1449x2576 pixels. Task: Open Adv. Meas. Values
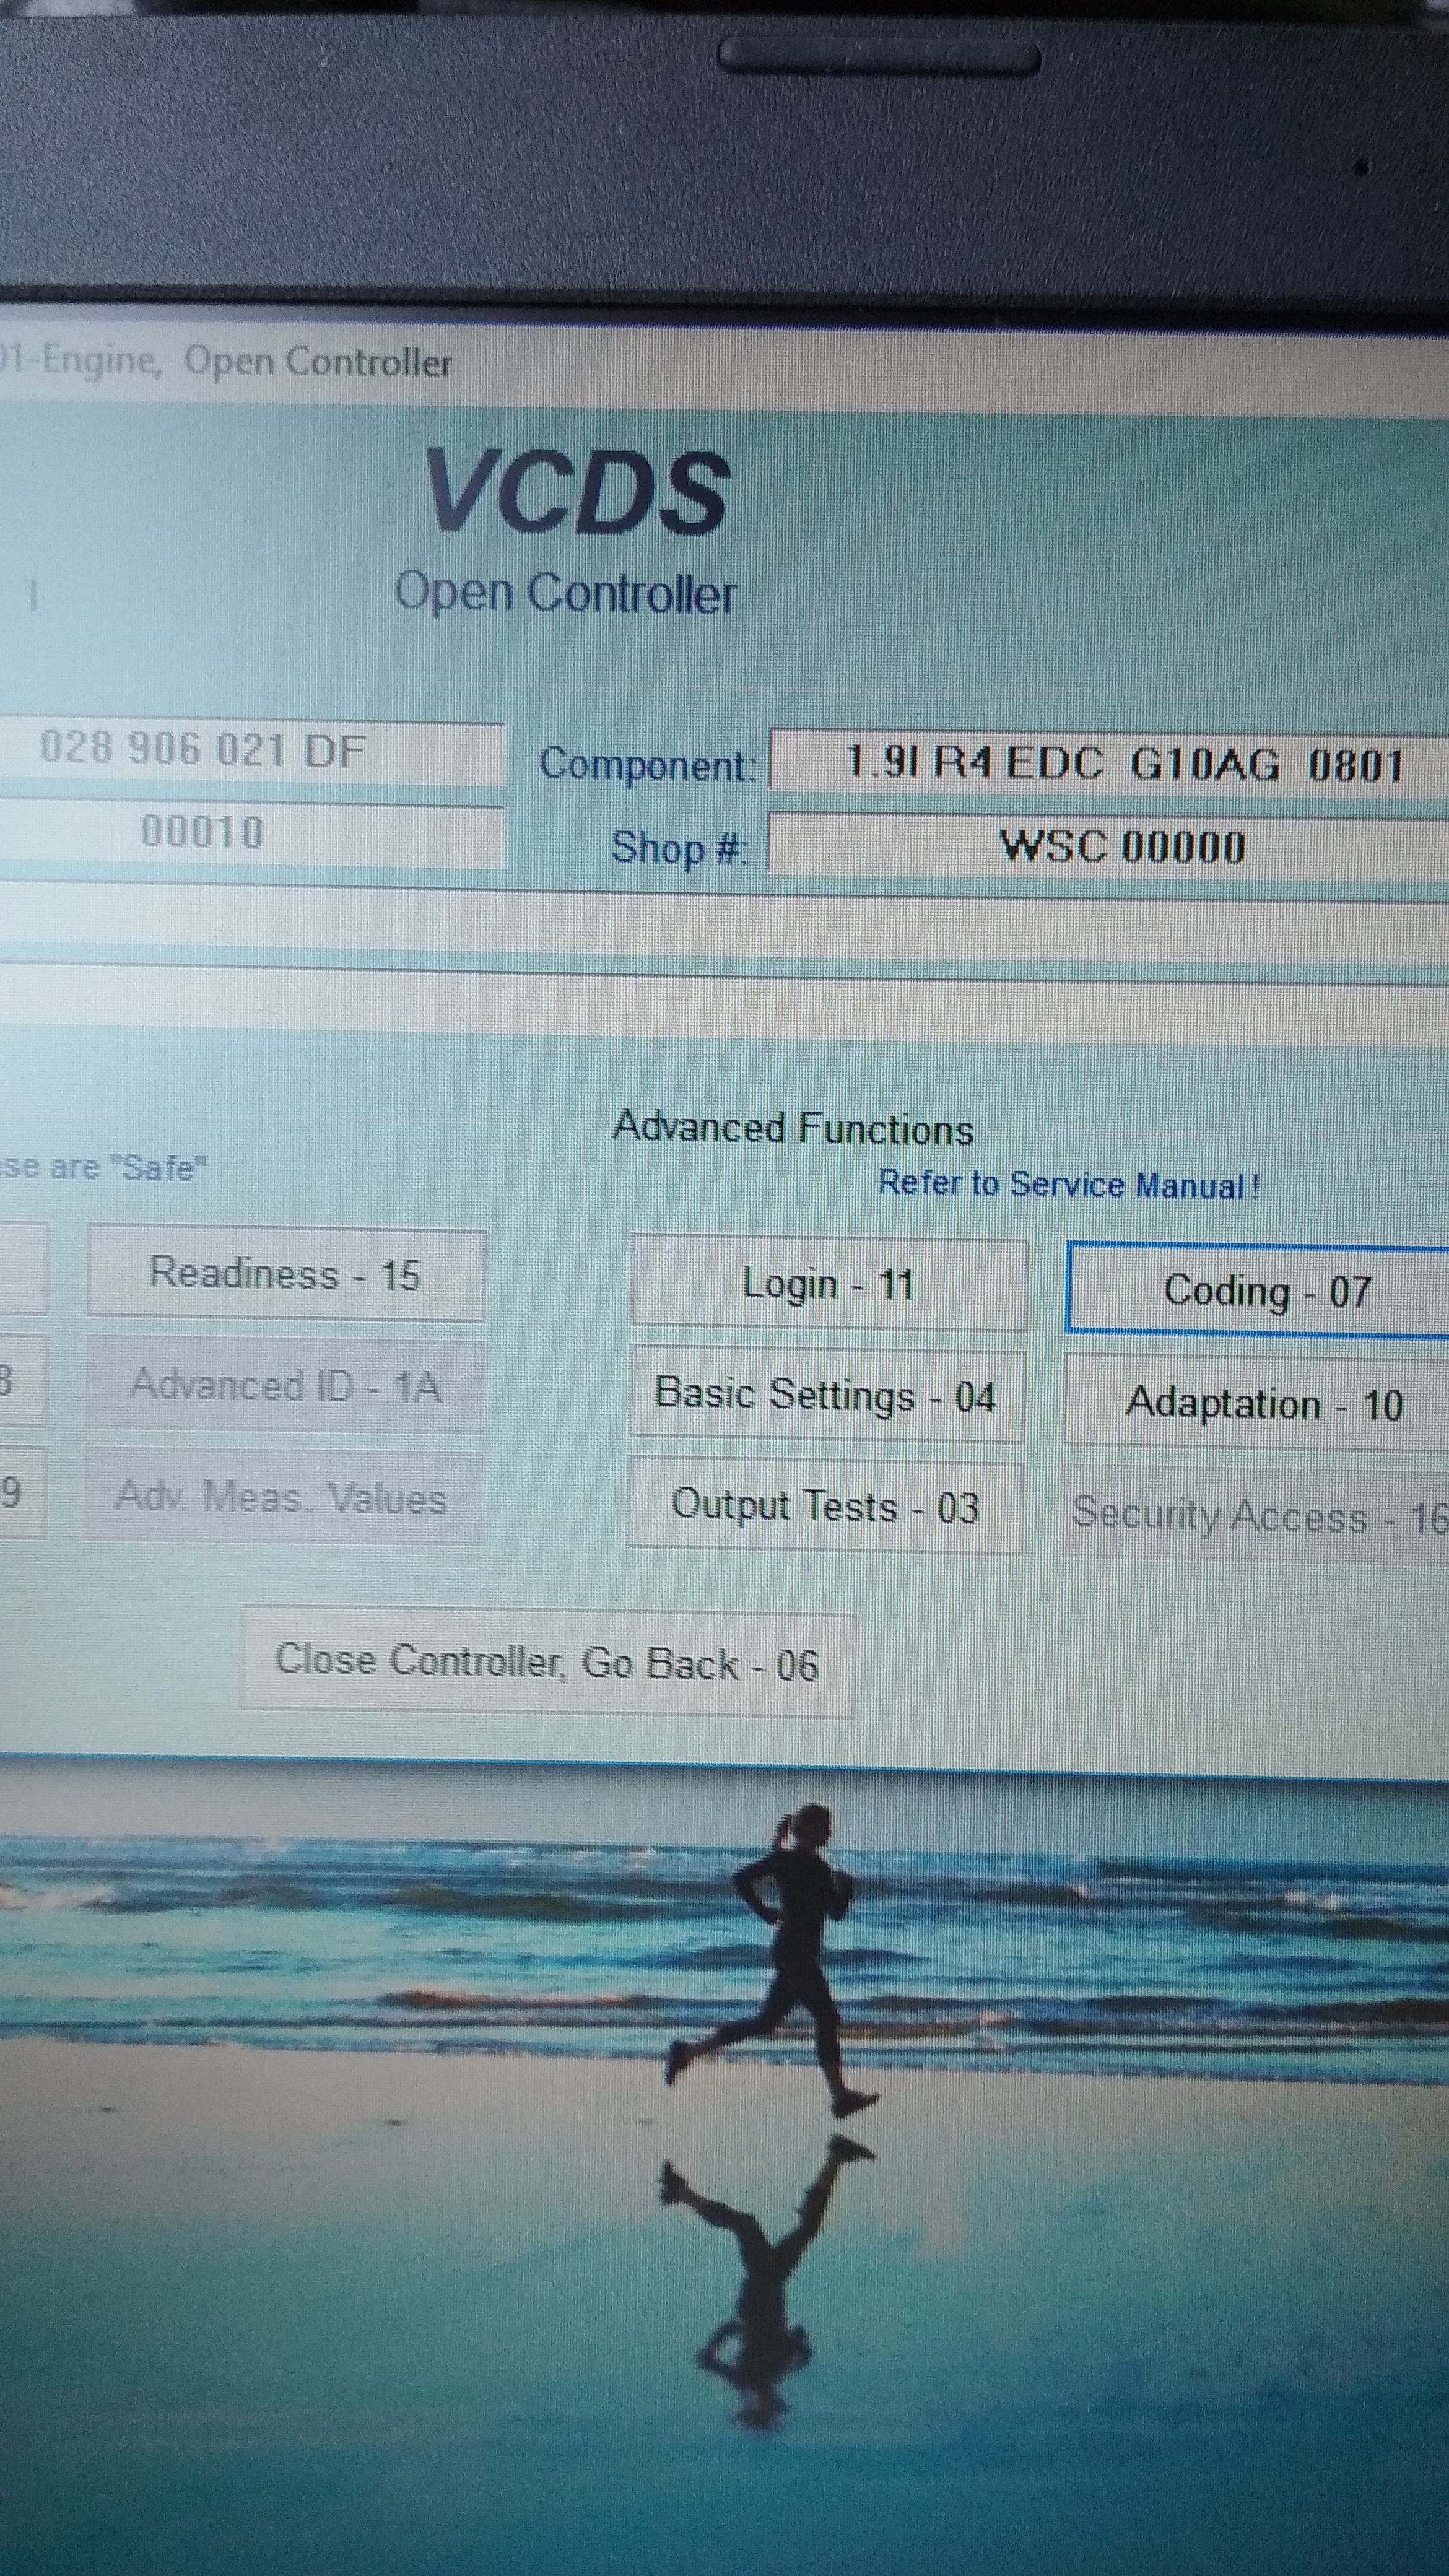(282, 1497)
